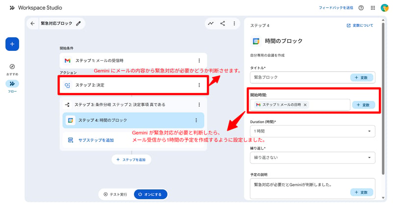Click the 開始時間 input field

(x=300, y=105)
